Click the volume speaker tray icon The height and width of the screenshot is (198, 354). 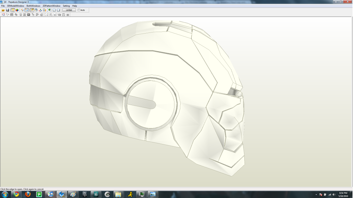[334, 195]
